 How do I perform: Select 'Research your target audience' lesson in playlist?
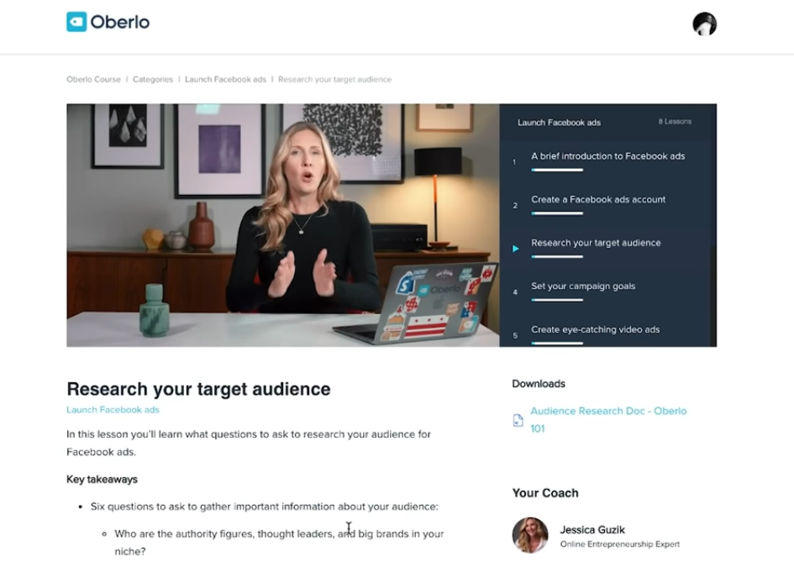(596, 243)
